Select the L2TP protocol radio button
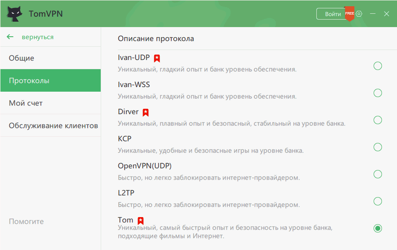 [378, 201]
